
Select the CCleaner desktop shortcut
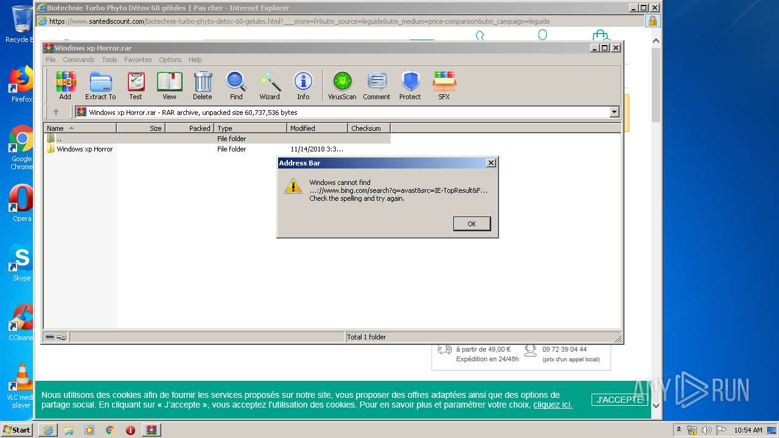click(x=21, y=322)
